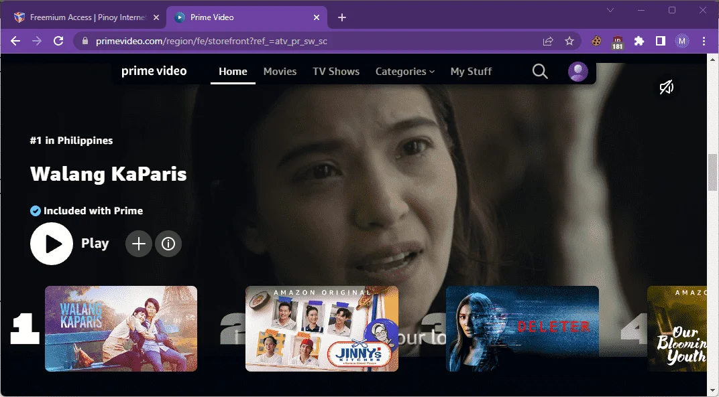Play Walang KaParis
Viewport: 719px width, 397px height.
tap(52, 244)
